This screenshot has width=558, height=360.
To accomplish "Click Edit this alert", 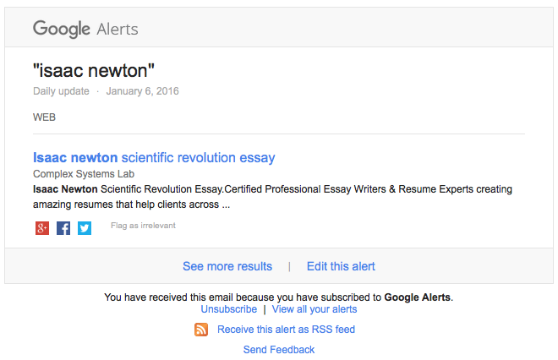I will point(341,266).
